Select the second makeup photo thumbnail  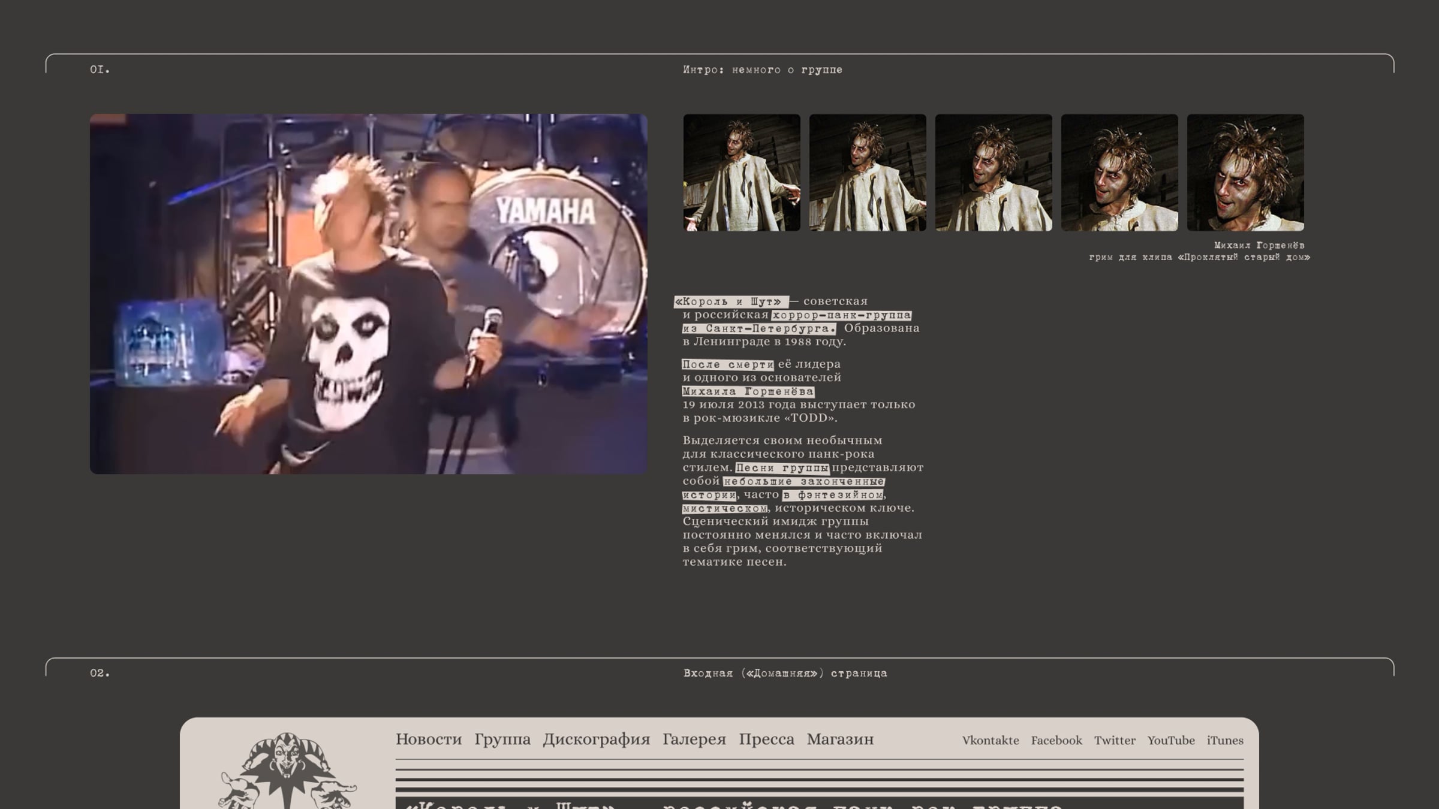[868, 173]
